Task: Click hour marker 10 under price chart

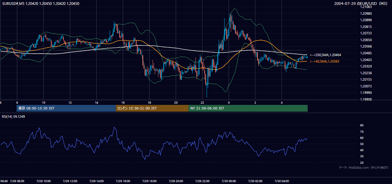Action: pos(44,102)
